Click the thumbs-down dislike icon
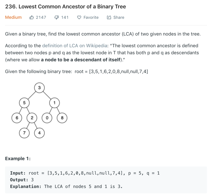The image size is (209, 195). [57, 17]
